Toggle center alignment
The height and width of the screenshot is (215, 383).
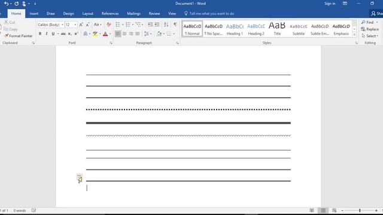coord(124,33)
